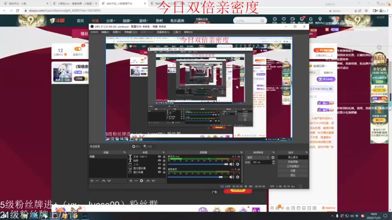392x220 pixels.
Task: Open the 属性 properties button above Sources
Action: click(136, 146)
